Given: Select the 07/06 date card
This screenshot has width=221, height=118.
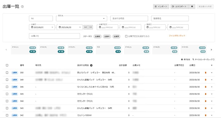Looking at the screenshot, I should click(165, 50).
